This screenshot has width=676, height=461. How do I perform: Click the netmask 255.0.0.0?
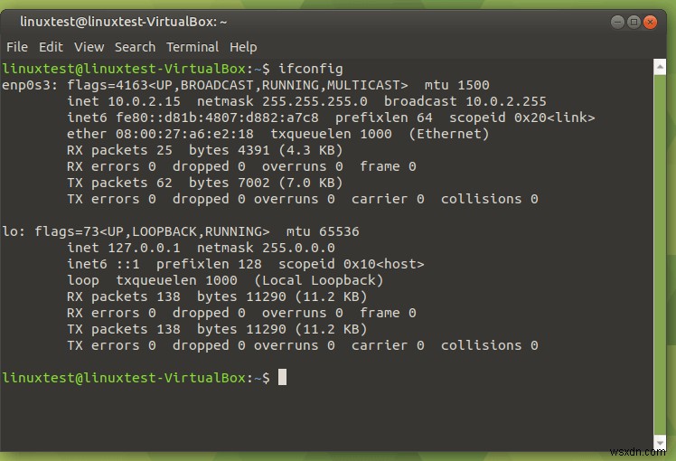(298, 248)
